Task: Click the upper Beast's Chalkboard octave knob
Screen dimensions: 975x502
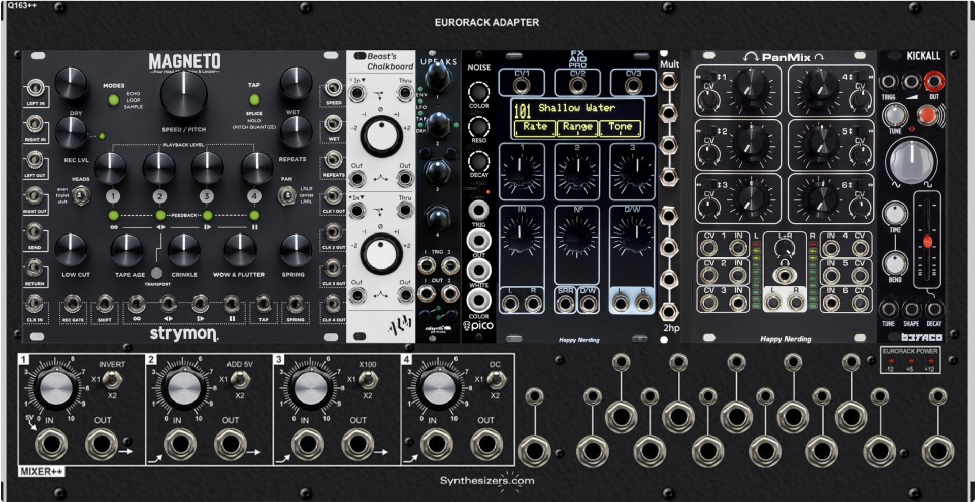Action: 381,136
